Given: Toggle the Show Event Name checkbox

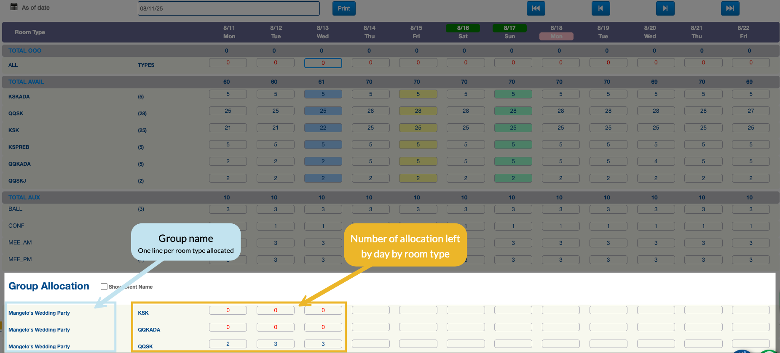Looking at the screenshot, I should click(x=104, y=287).
